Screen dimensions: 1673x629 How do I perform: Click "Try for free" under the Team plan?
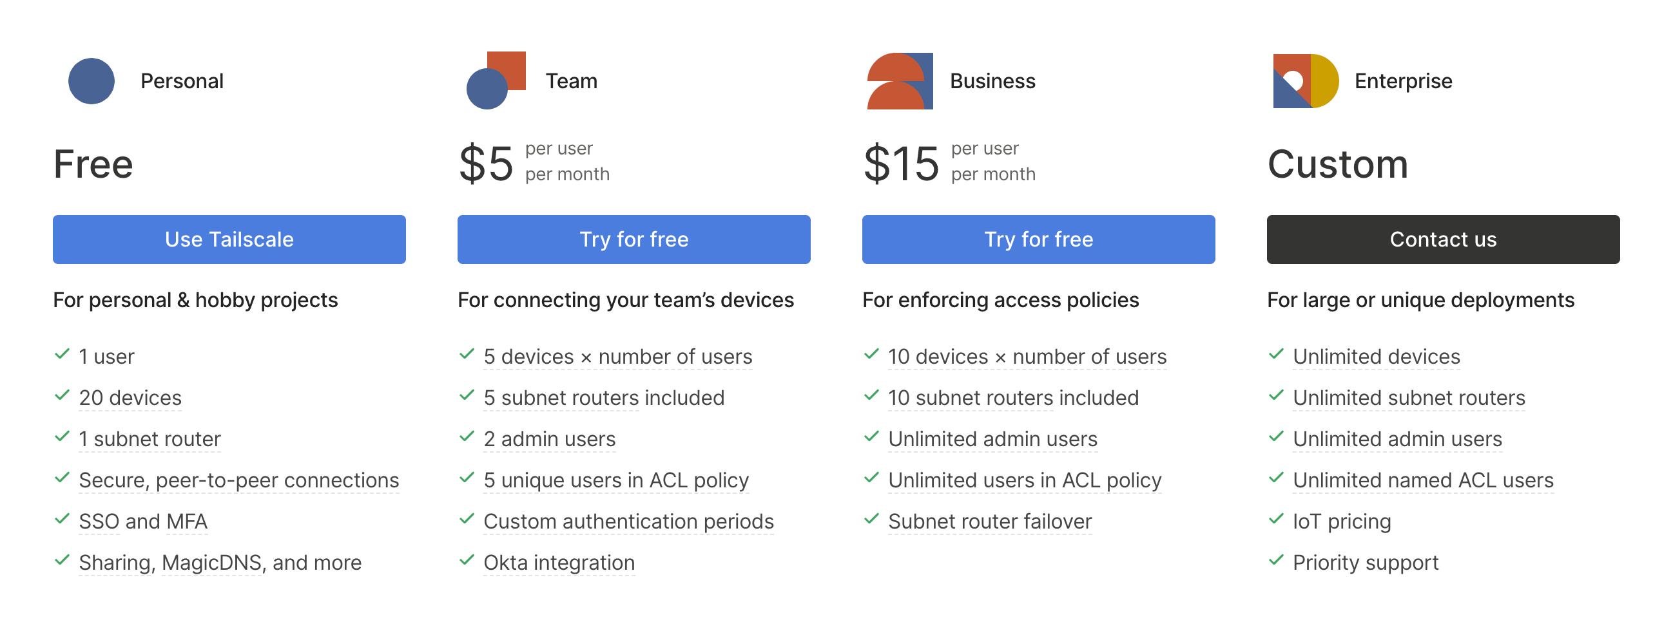(633, 239)
